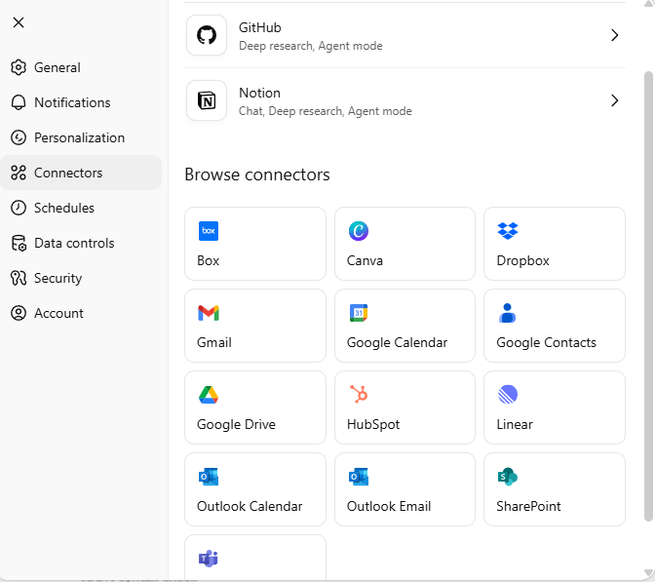Choose the Google Calendar connector label

click(x=397, y=342)
